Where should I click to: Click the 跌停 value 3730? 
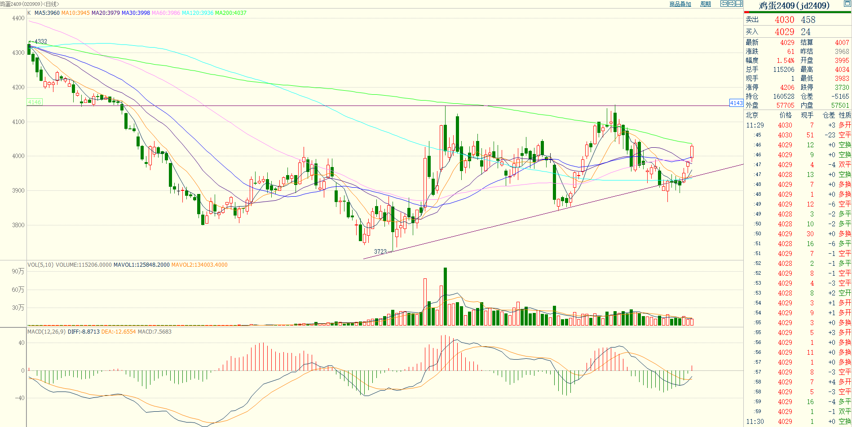pyautogui.click(x=842, y=88)
